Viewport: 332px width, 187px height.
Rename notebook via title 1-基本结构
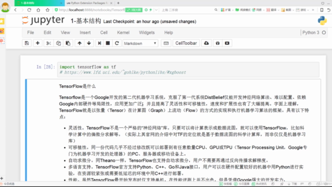coord(86,21)
